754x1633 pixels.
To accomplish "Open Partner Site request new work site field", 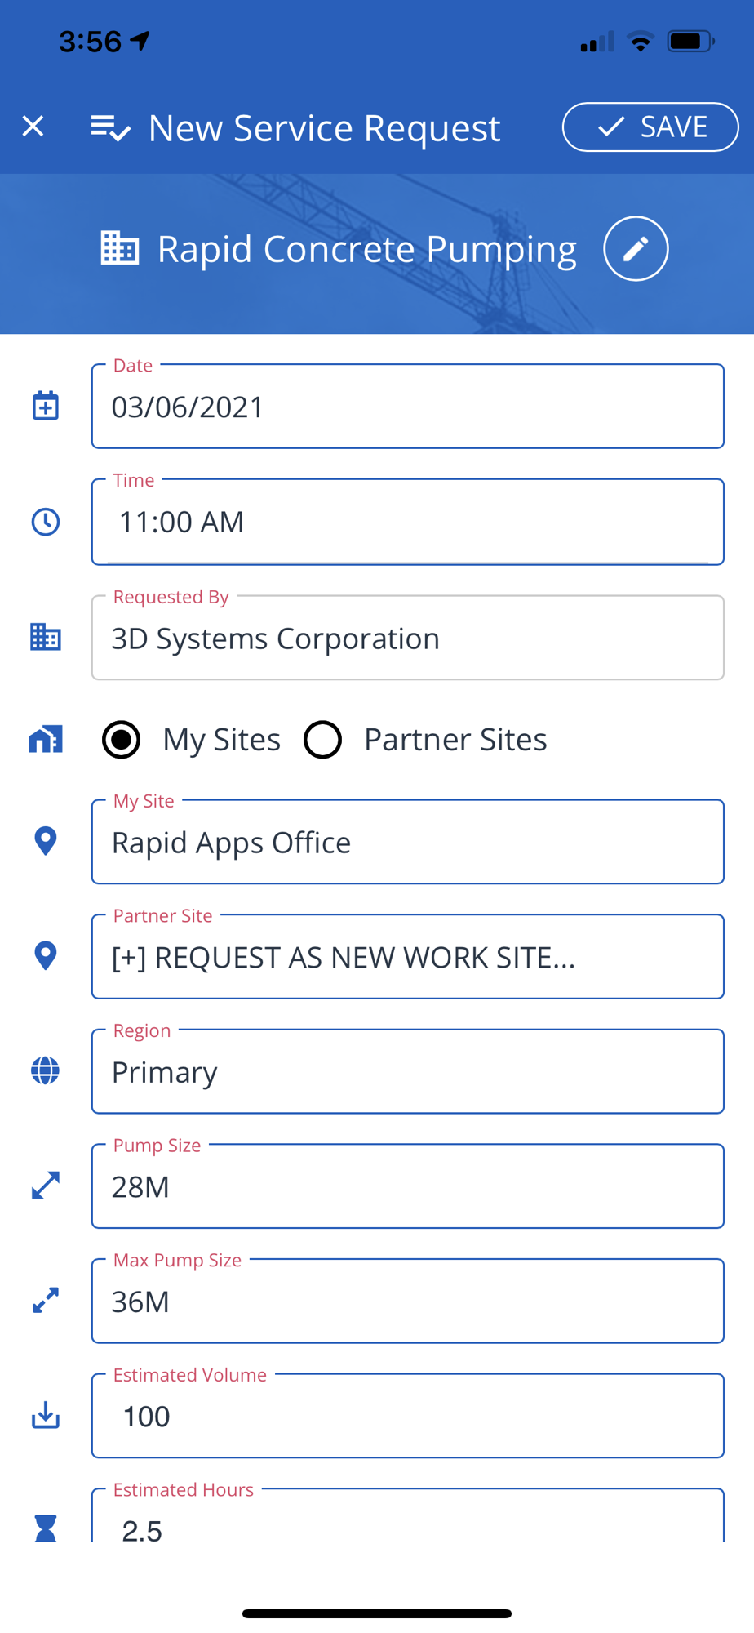I will pos(407,957).
